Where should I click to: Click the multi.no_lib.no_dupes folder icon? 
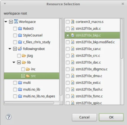pos(20,96)
